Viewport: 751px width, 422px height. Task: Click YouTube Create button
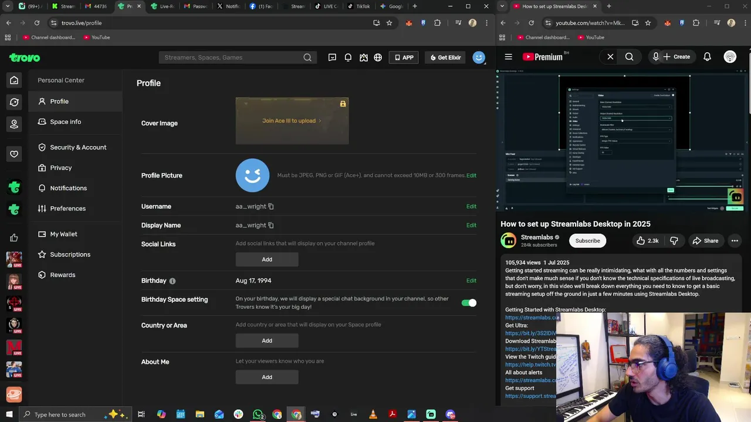676,57
